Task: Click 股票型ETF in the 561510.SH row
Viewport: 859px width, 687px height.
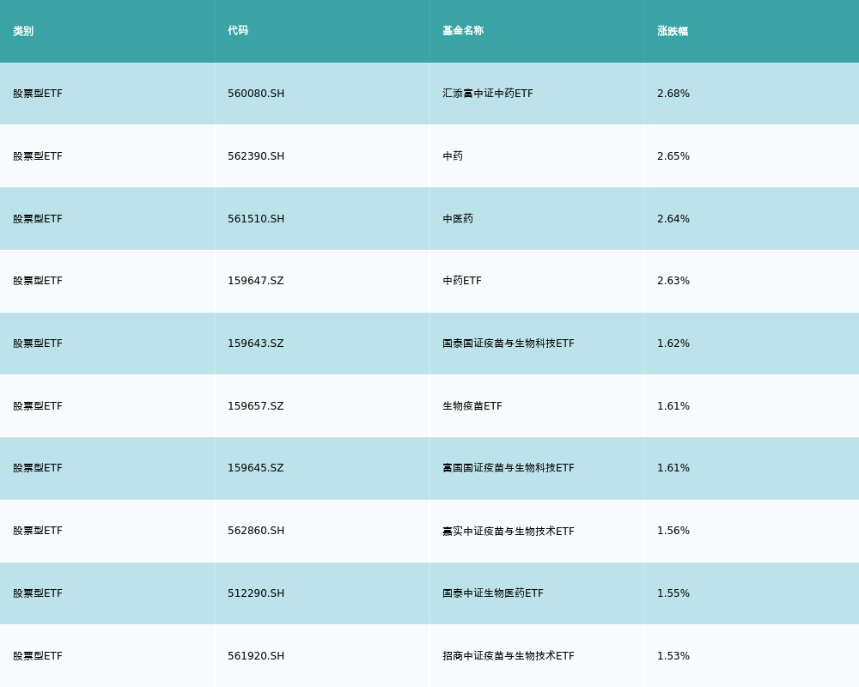Action: click(38, 219)
